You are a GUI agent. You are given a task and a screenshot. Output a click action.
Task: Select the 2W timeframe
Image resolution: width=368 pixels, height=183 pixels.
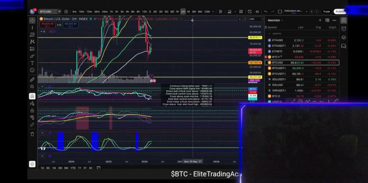tap(183, 11)
